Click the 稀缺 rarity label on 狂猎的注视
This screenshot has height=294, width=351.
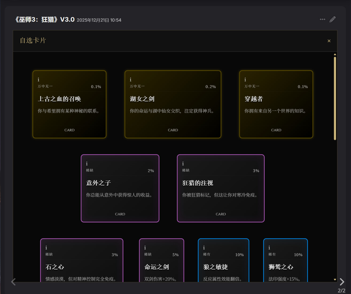[186, 170]
